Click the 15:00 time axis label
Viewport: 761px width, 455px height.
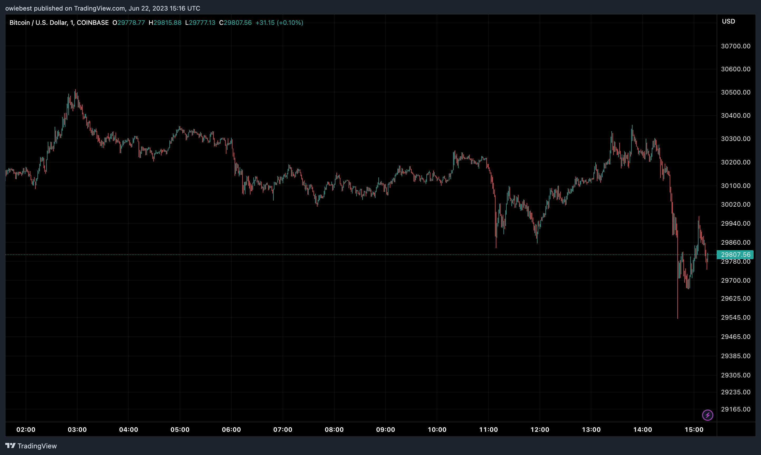[x=694, y=430]
